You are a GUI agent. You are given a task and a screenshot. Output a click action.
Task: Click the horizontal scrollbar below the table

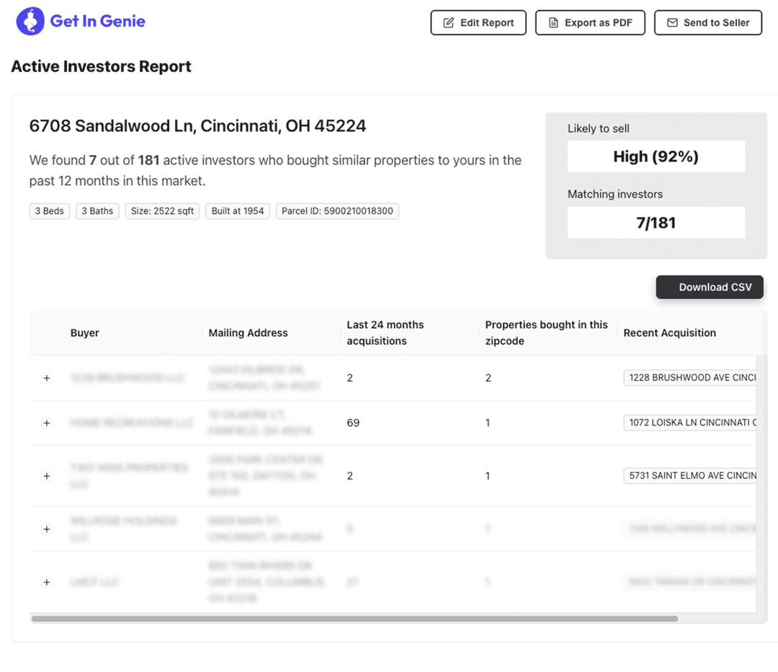[353, 618]
